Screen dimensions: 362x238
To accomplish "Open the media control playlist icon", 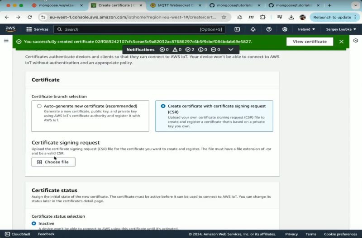I will click(280, 17).
